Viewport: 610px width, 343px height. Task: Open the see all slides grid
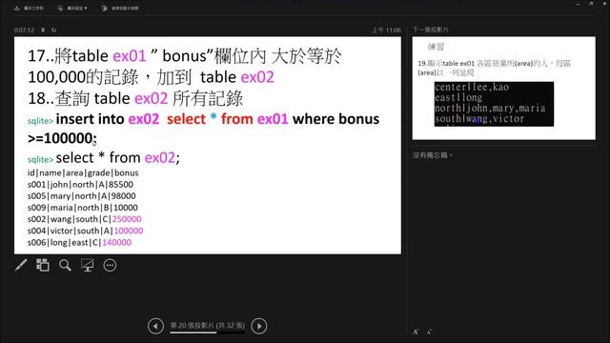42,265
